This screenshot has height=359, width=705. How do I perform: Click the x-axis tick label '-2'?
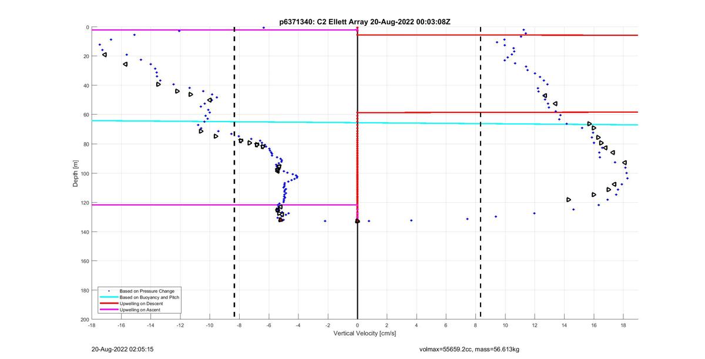[x=328, y=325]
